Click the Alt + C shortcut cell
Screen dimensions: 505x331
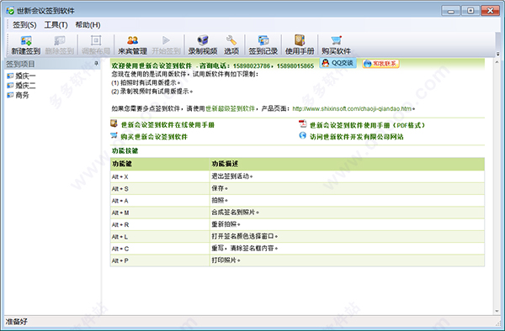click(160, 249)
